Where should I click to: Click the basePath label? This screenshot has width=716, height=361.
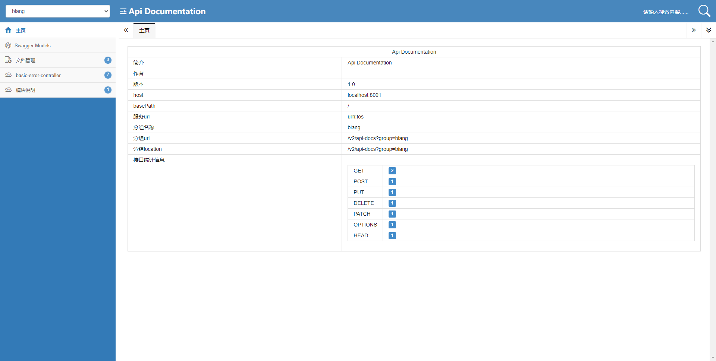click(144, 106)
